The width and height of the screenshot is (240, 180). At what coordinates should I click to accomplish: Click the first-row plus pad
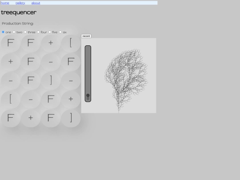51,43
